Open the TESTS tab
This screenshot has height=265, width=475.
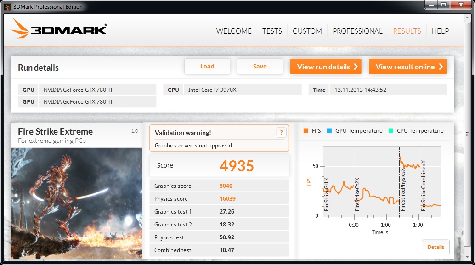(272, 31)
